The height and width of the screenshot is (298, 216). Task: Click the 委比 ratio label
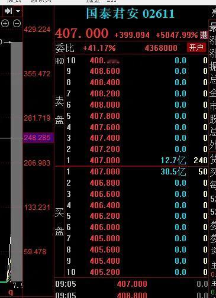click(65, 48)
